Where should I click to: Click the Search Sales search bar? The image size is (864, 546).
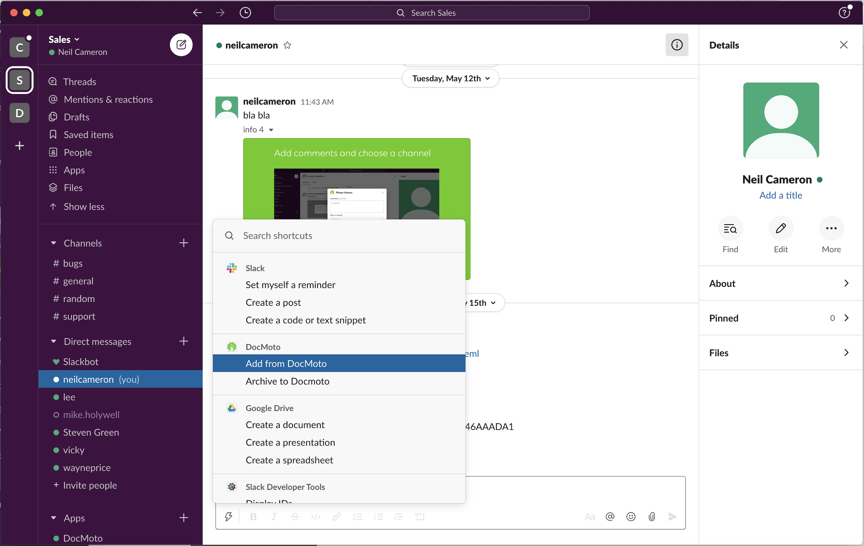[432, 13]
